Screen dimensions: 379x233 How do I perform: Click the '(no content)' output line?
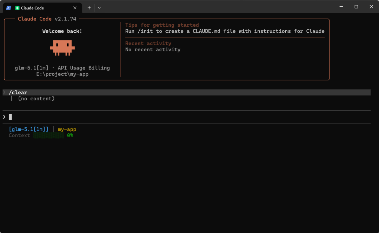pyautogui.click(x=36, y=99)
